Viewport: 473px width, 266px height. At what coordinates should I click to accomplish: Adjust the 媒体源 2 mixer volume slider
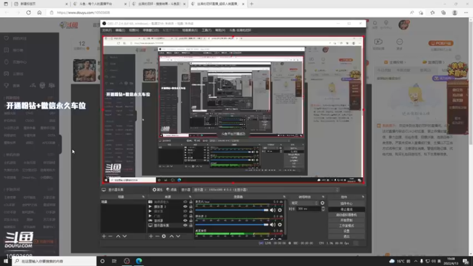[x=232, y=225]
